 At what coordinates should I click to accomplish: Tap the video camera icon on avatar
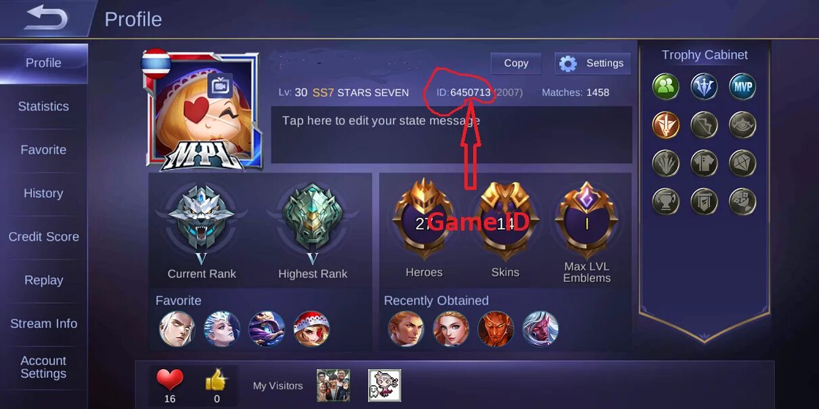(219, 86)
